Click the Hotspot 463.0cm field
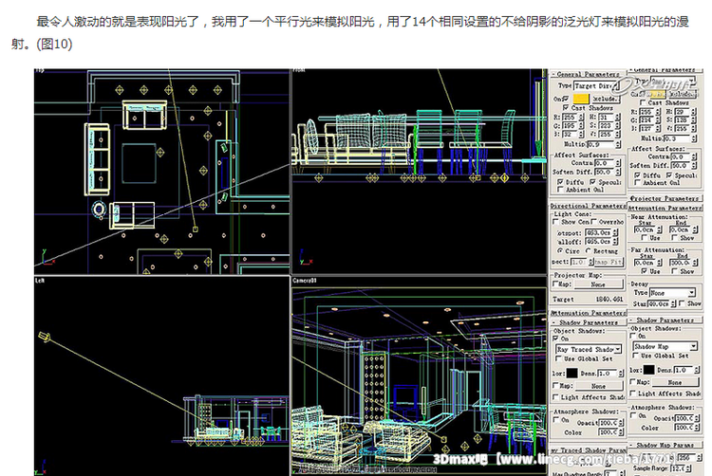The image size is (712, 476). [598, 232]
